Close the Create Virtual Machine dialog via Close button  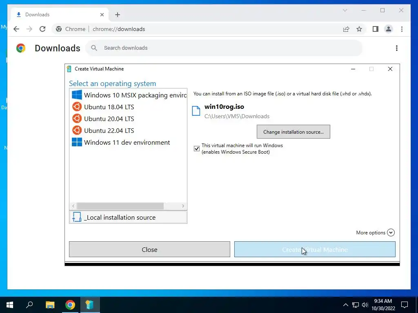149,249
